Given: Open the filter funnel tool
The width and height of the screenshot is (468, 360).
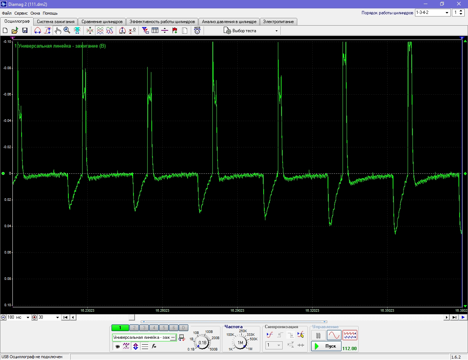Looking at the screenshot, I should click(146, 30).
